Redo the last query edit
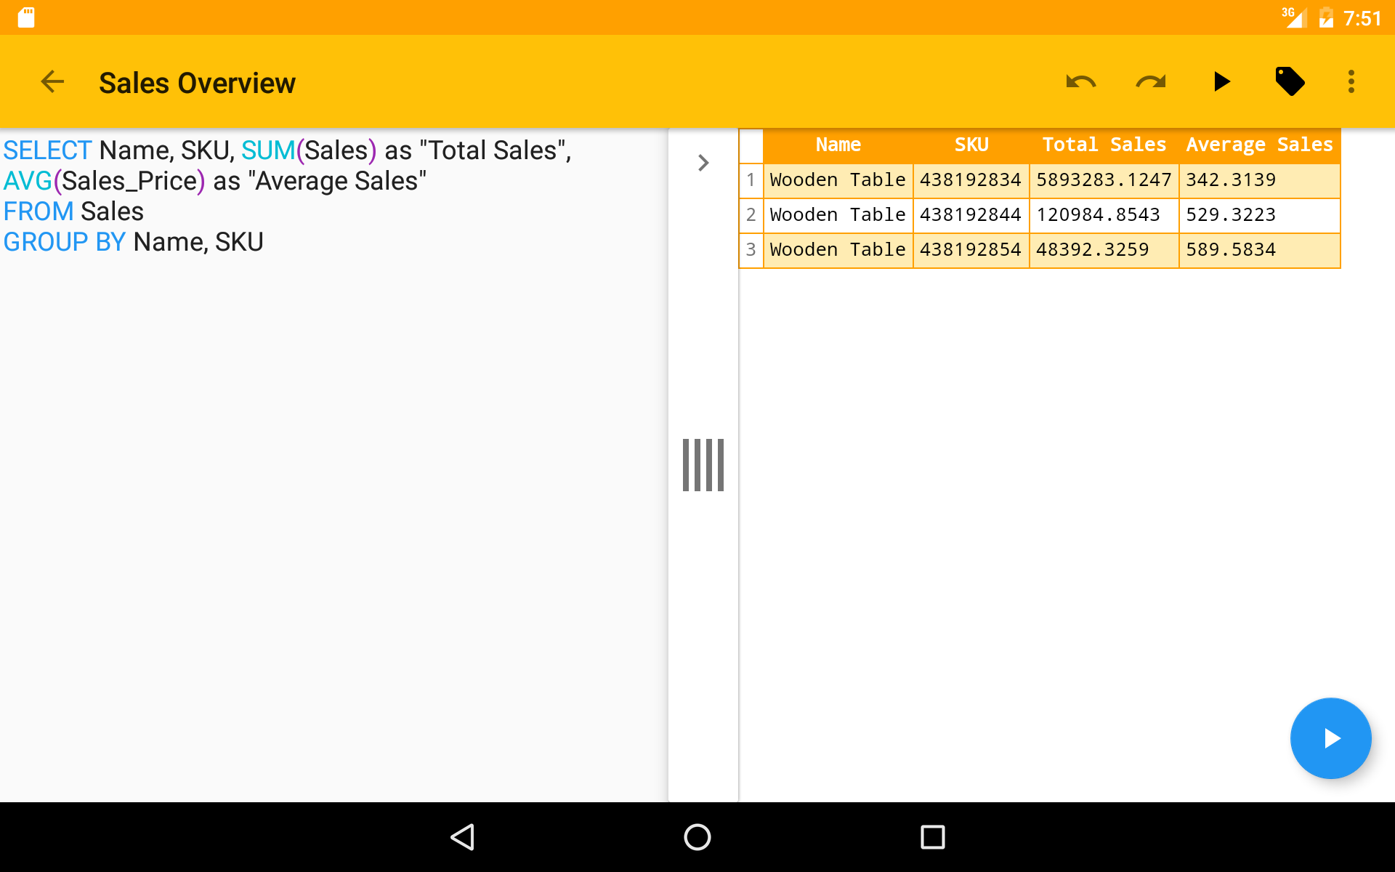Viewport: 1395px width, 872px height. click(x=1150, y=82)
